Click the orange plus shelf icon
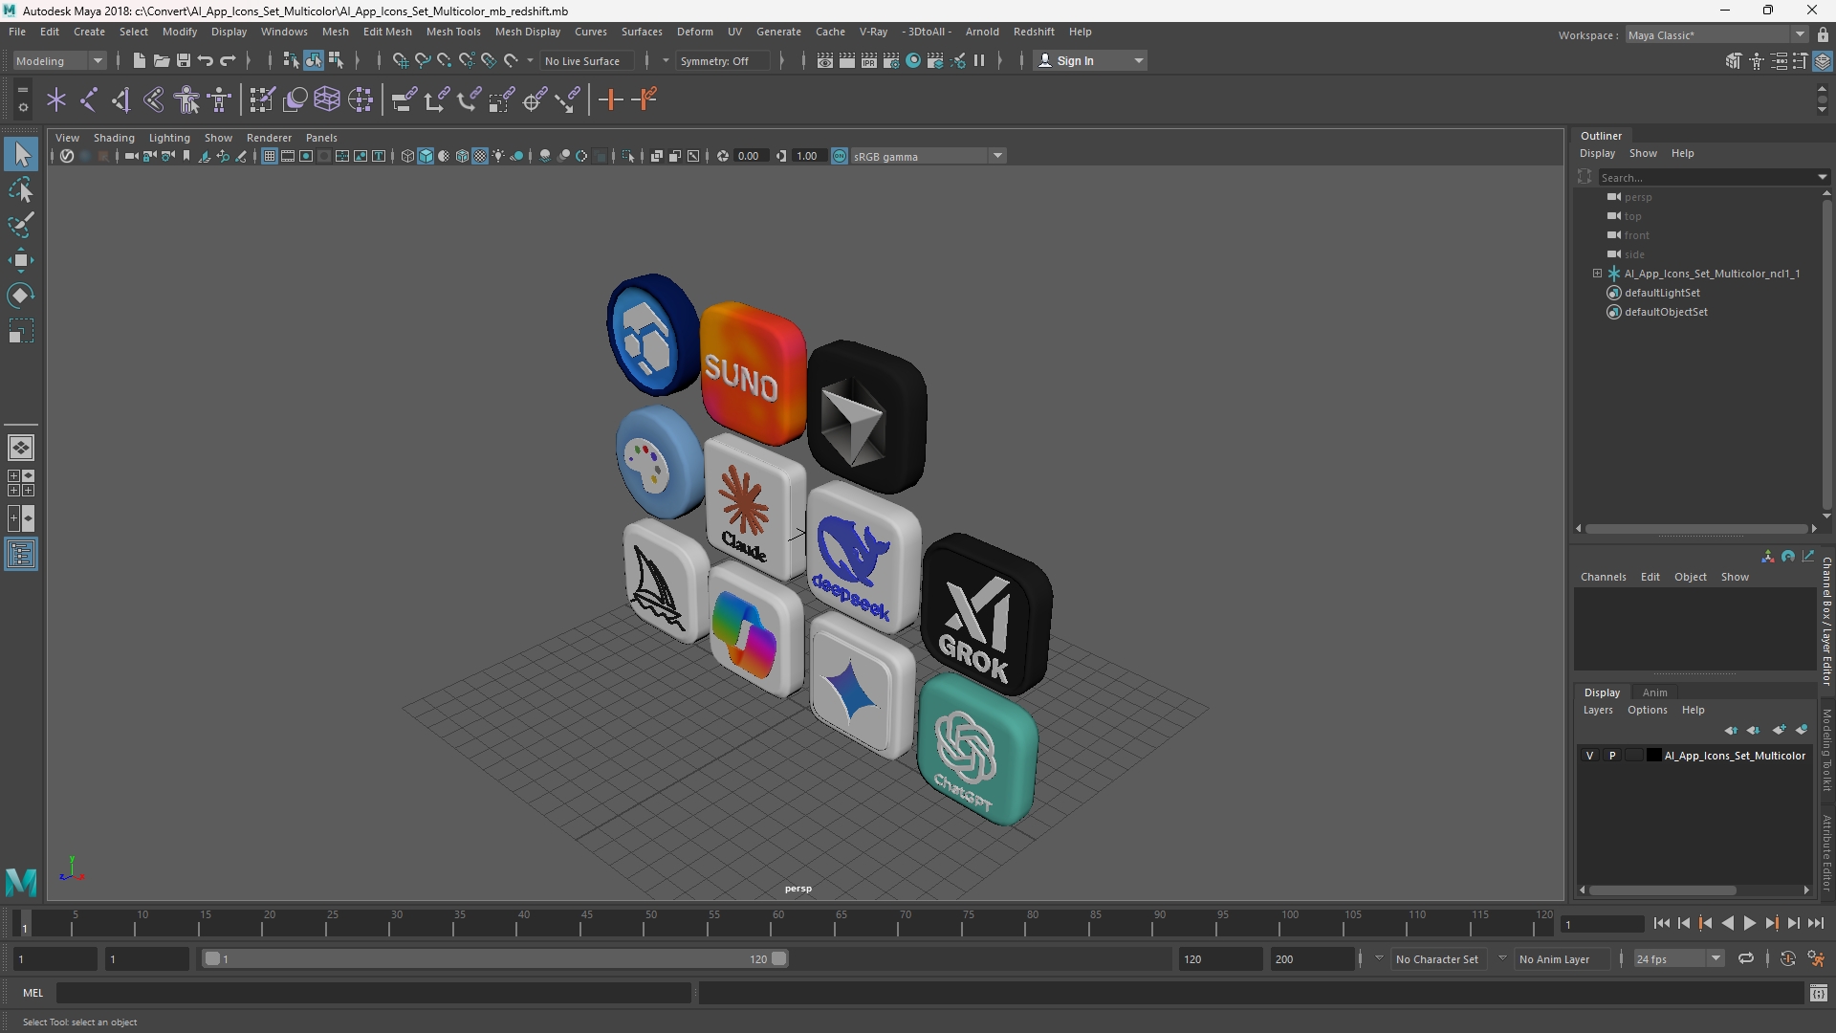The width and height of the screenshot is (1836, 1033). (610, 99)
